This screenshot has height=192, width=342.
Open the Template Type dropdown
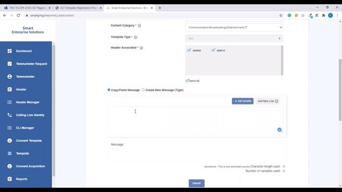point(234,38)
